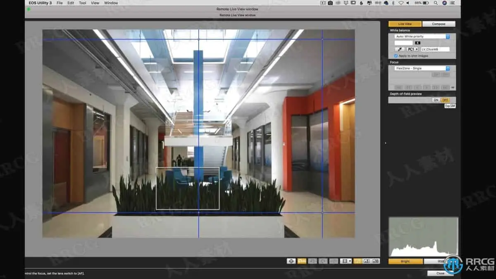The width and height of the screenshot is (496, 279).
Task: Expand the side panel collapse arrow
Action: 385,143
